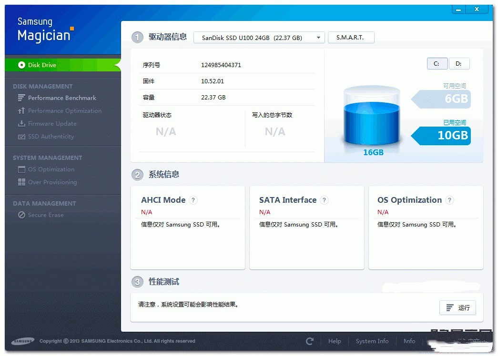This screenshot has width=498, height=356.
Task: Select the C: partition tab
Action: (437, 64)
